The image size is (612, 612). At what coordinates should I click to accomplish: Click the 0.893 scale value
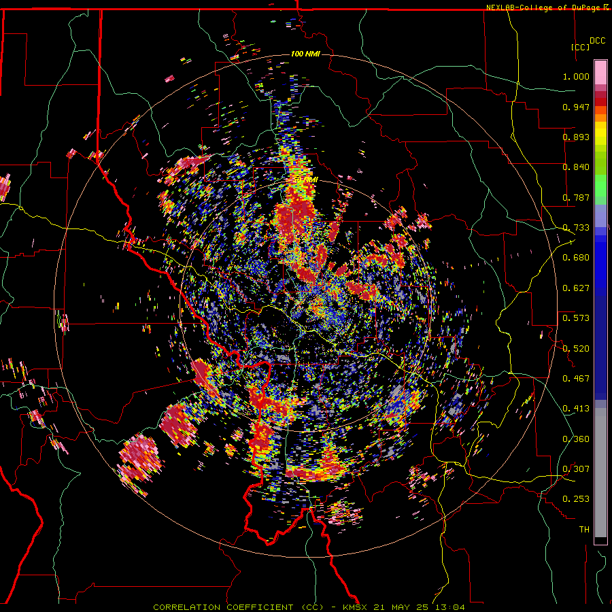coord(576,137)
